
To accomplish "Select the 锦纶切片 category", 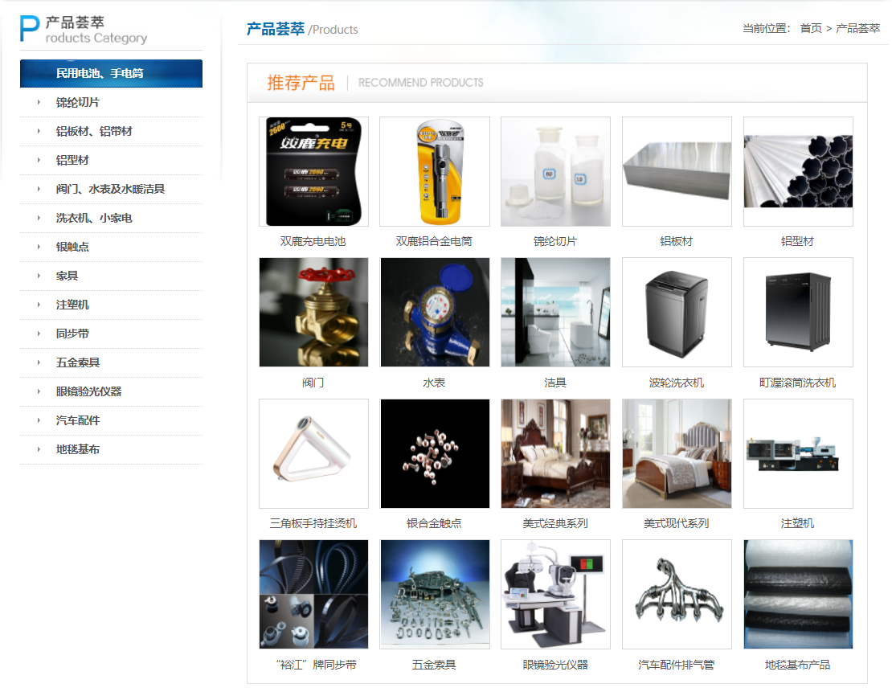I will click(77, 102).
